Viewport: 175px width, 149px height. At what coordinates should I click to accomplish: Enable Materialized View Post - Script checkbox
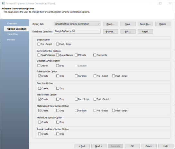coord(114,111)
